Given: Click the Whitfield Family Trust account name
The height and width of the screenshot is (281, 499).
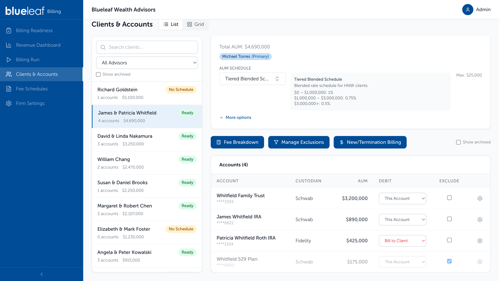Looking at the screenshot, I should pyautogui.click(x=241, y=195).
